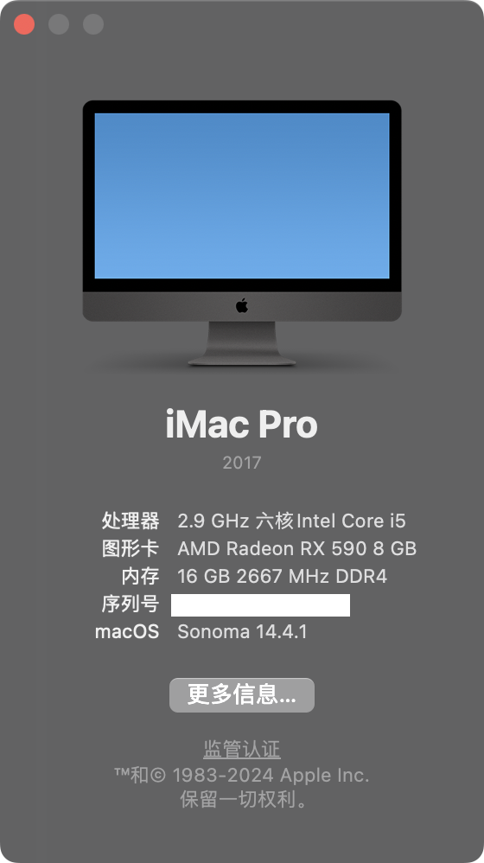
Task: Click the Apple logo on the iMac
Action: pyautogui.click(x=242, y=305)
